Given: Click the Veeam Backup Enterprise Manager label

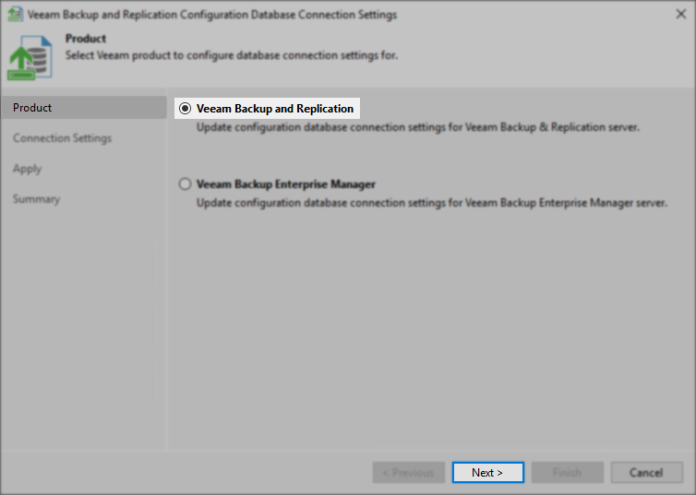Looking at the screenshot, I should [x=286, y=184].
